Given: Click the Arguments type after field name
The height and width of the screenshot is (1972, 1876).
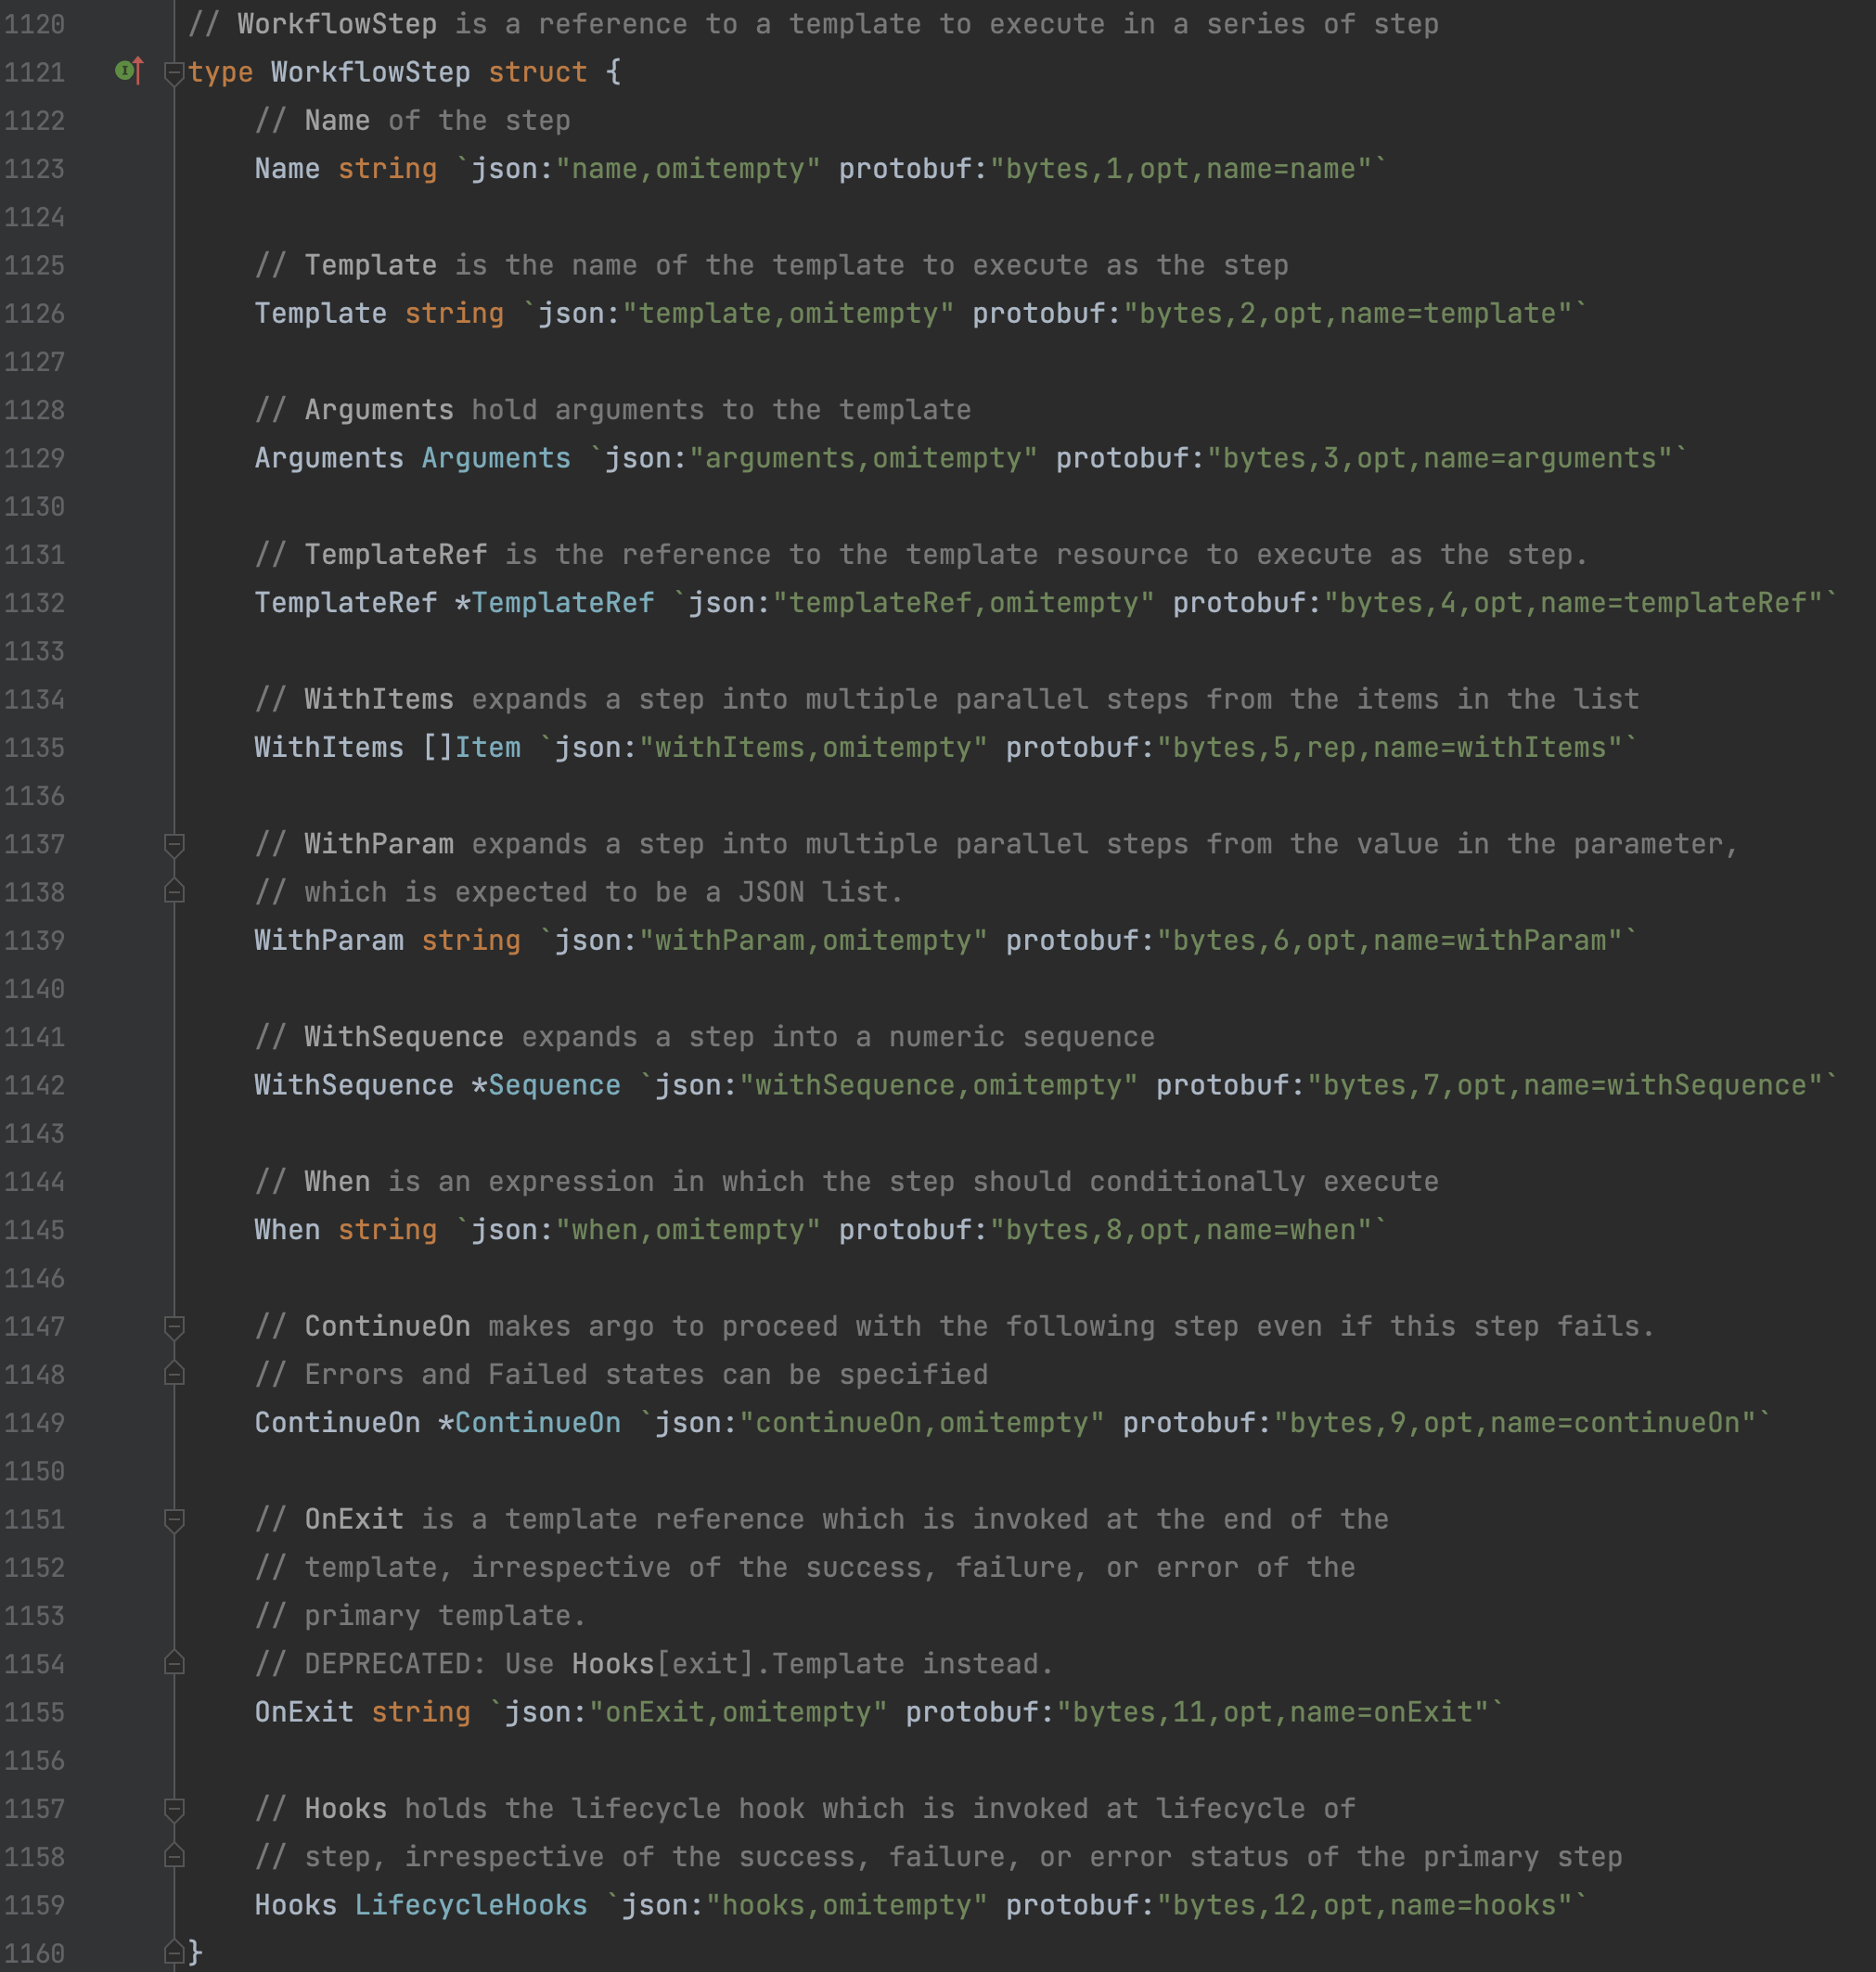Looking at the screenshot, I should click(495, 458).
